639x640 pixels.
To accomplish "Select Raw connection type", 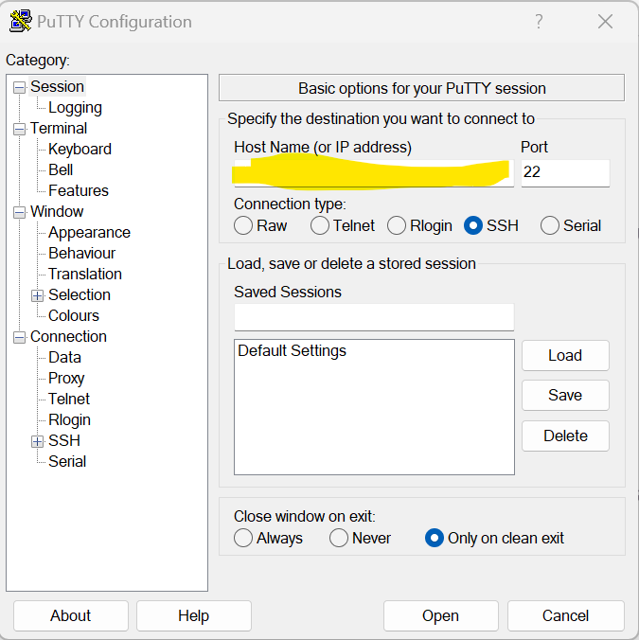I will [243, 225].
